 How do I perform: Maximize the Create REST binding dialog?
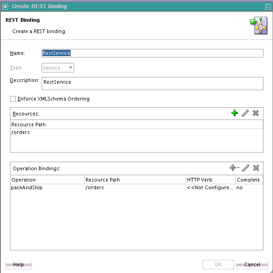tap(268, 6)
